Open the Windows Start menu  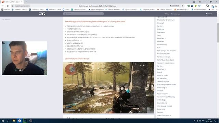pyautogui.click(x=3, y=121)
